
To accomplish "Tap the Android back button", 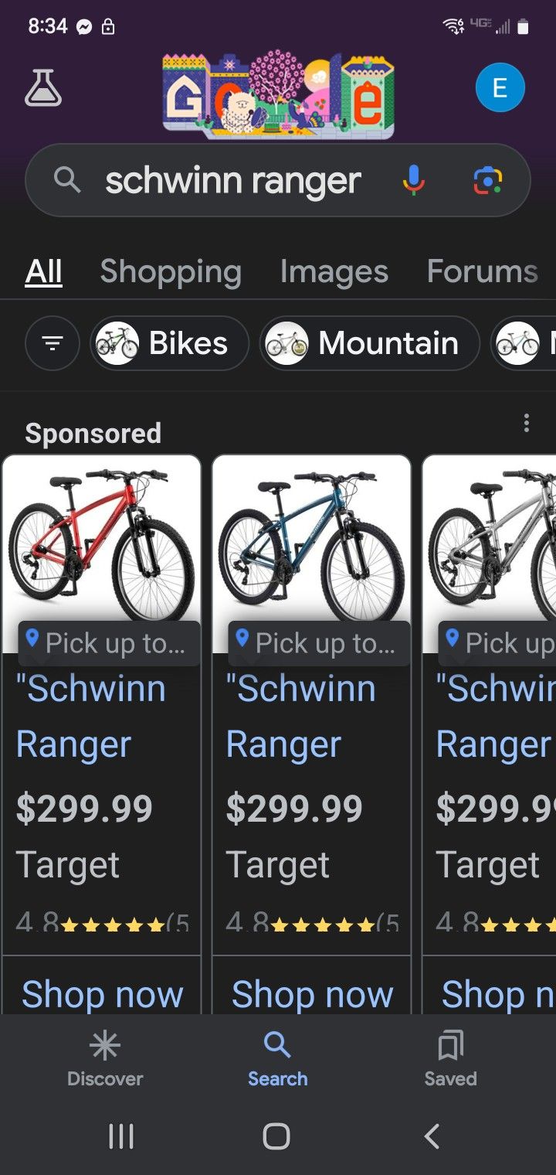I will click(x=432, y=1136).
